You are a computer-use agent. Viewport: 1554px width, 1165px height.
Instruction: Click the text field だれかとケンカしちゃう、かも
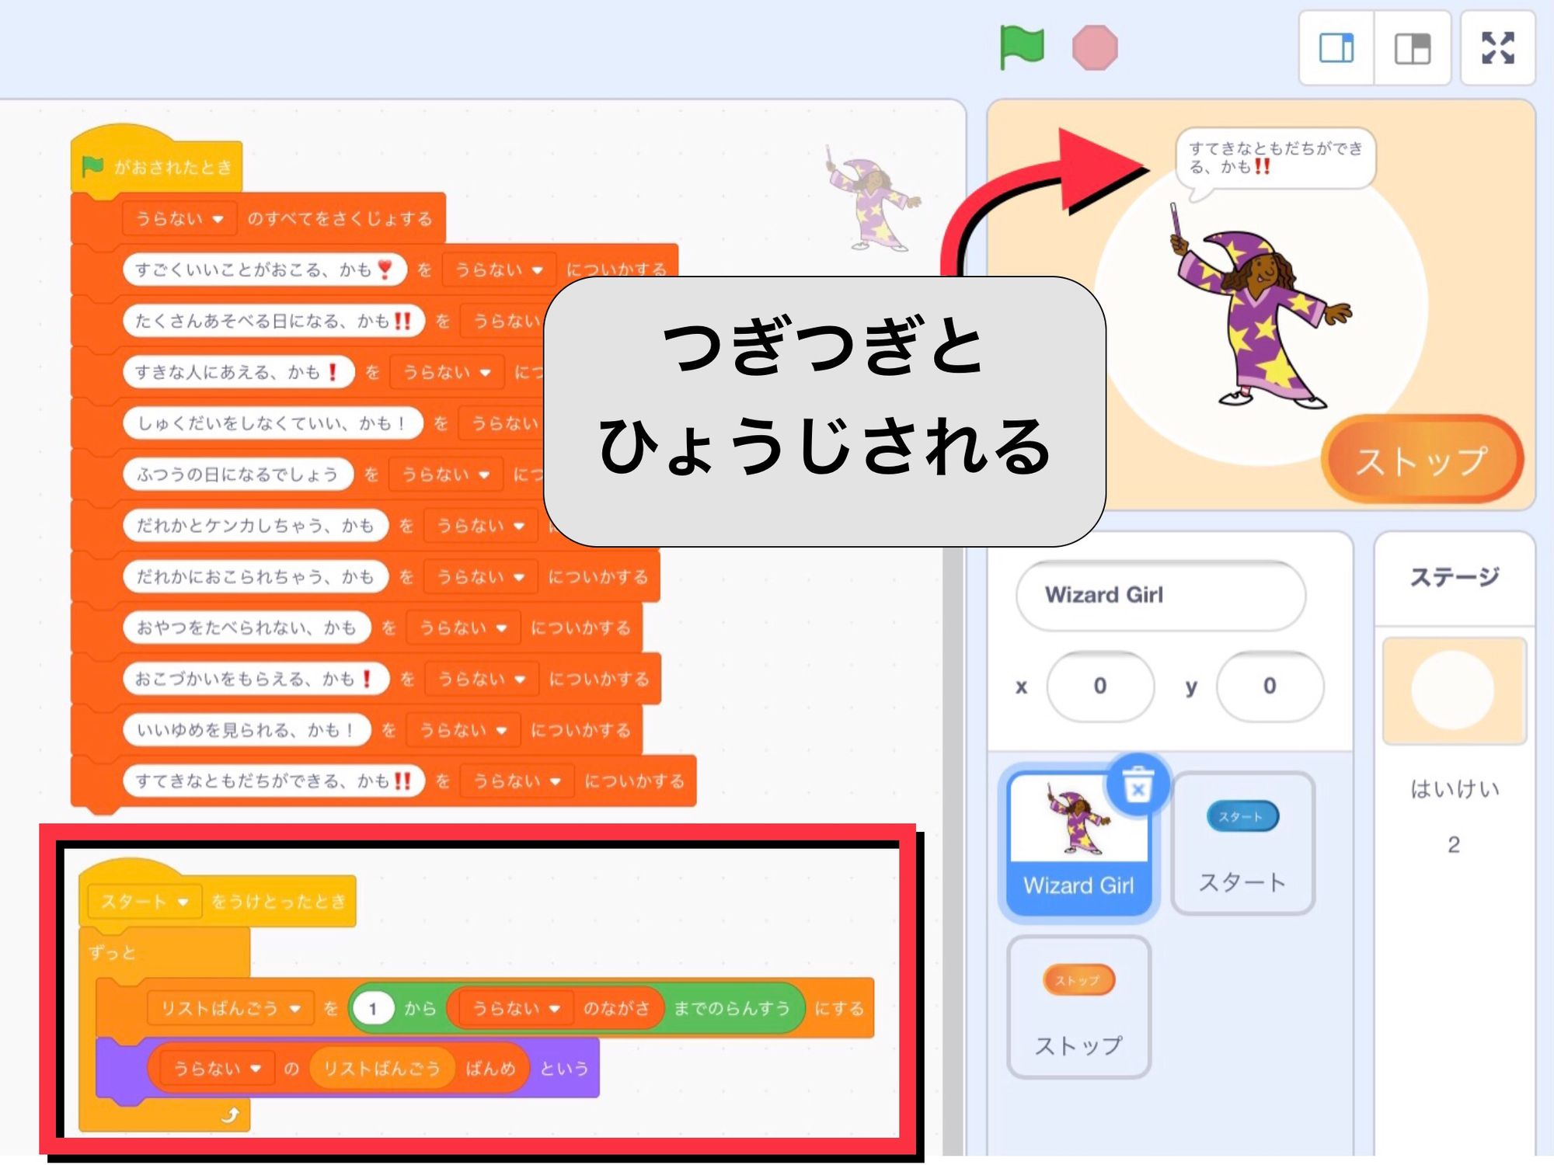pyautogui.click(x=255, y=526)
